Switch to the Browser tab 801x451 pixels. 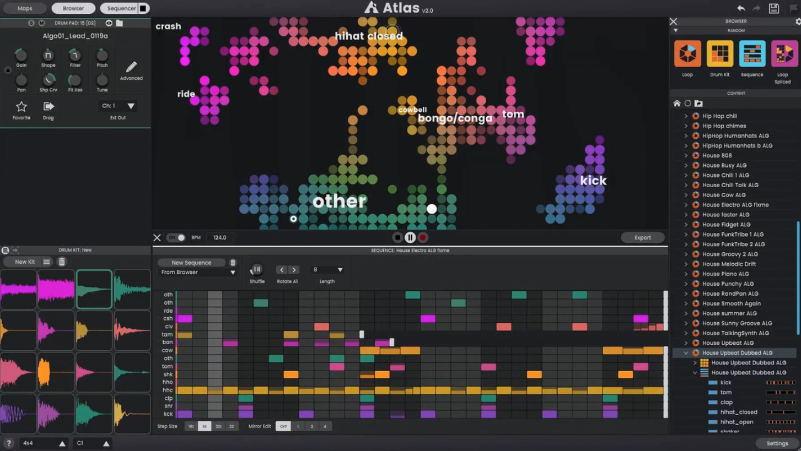(73, 8)
